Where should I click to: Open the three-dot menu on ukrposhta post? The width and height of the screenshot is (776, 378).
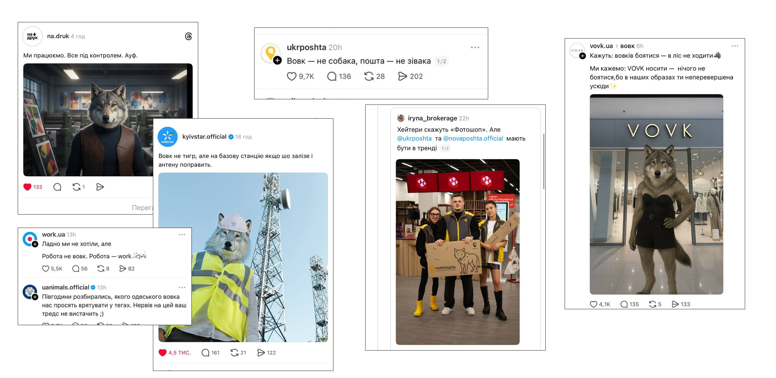pos(475,47)
